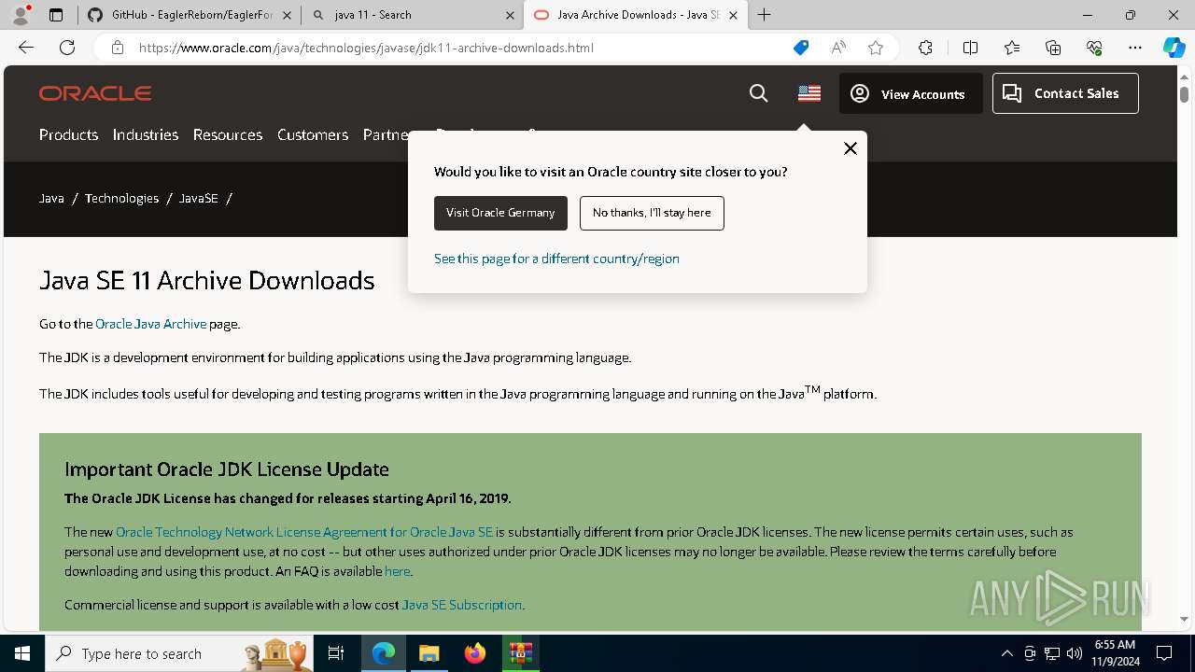The image size is (1195, 672).
Task: Click the page vertical scrollbar thumb
Action: pyautogui.click(x=1184, y=94)
